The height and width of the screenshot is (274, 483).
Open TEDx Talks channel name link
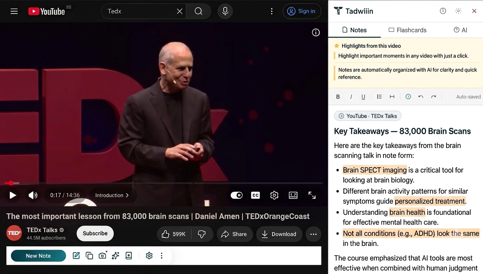coord(42,230)
